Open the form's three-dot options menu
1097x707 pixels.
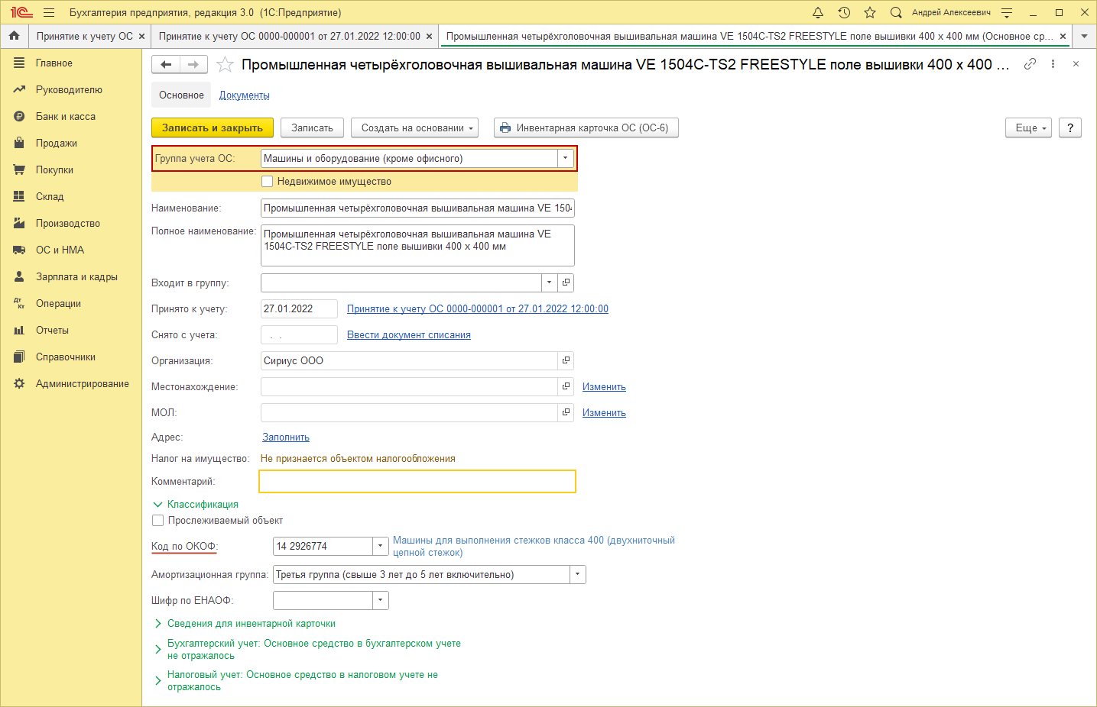1053,64
